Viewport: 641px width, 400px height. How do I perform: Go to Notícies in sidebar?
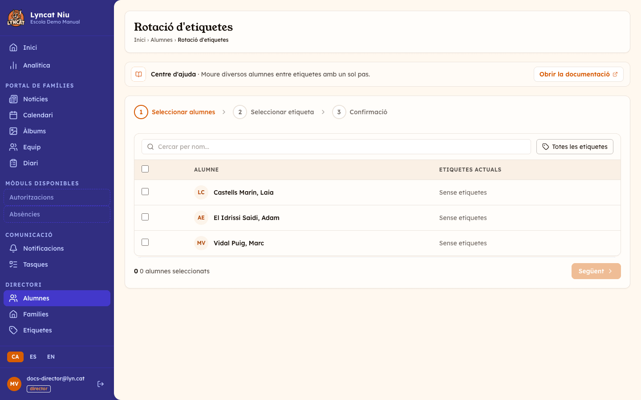pos(57,99)
